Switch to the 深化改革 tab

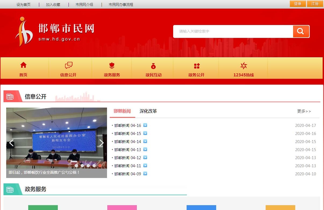(148, 111)
